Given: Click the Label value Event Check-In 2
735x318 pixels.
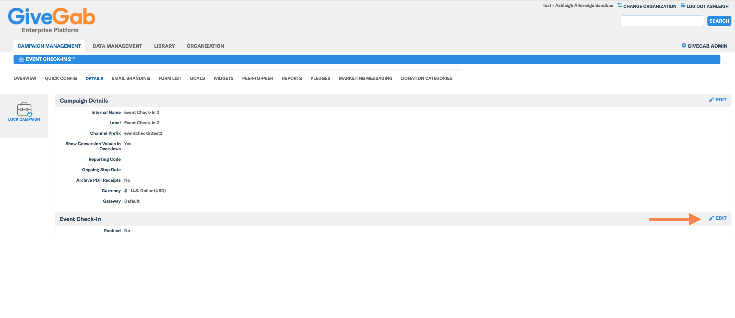Looking at the screenshot, I should click(x=141, y=123).
